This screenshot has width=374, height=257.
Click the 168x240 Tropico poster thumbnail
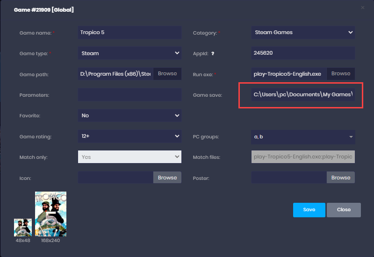(x=50, y=214)
